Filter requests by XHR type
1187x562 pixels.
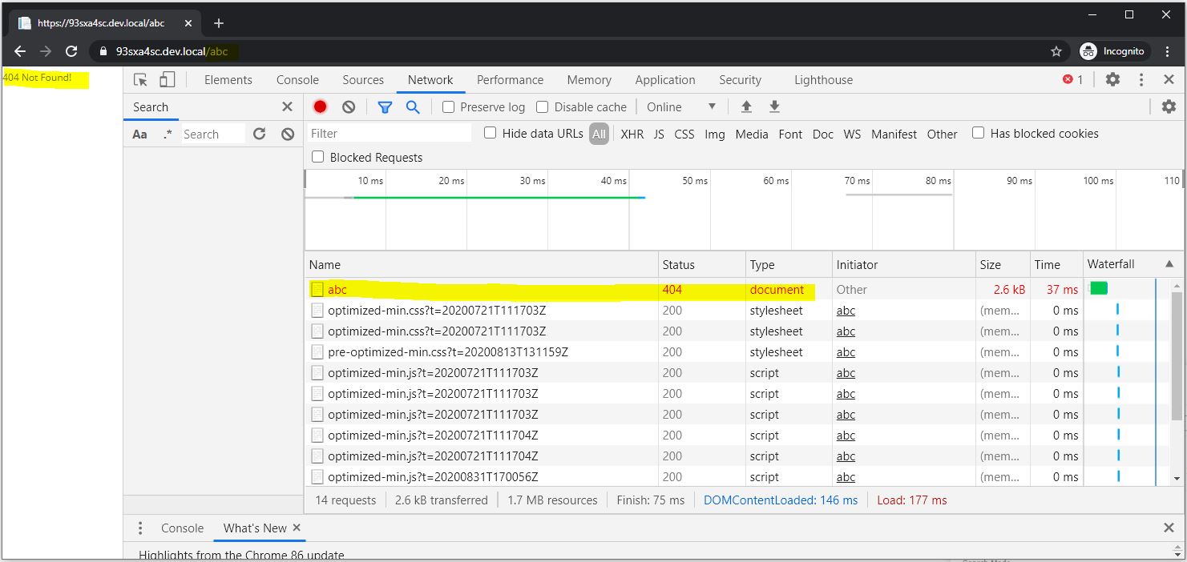point(632,134)
